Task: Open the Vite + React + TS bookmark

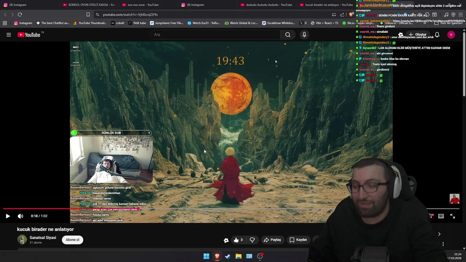Action: (x=324, y=23)
